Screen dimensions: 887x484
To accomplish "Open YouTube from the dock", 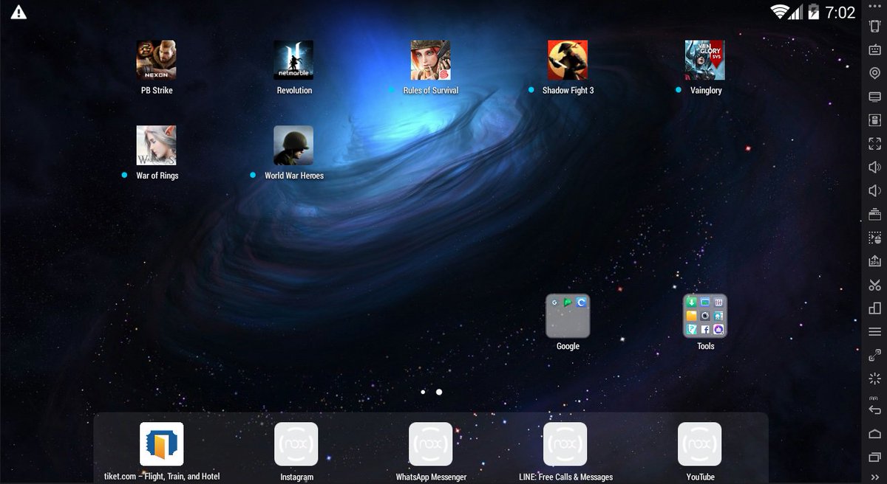I will pos(700,444).
